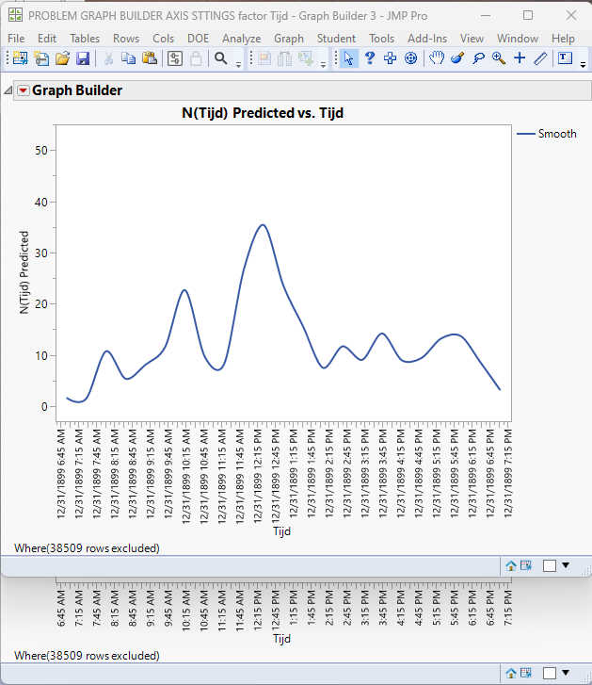Toggle the checkbox in front window status bar
The width and height of the screenshot is (592, 685).
[x=550, y=565]
